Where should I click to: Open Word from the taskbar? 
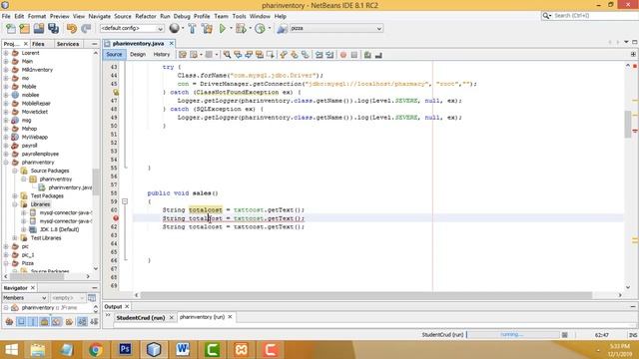point(183,350)
